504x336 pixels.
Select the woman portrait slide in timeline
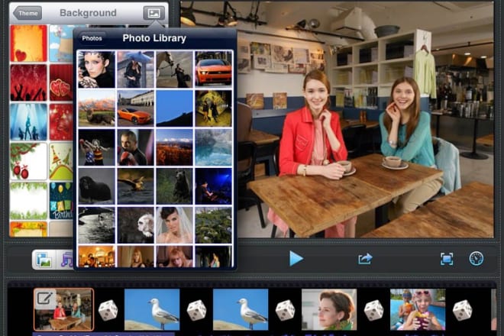click(329, 309)
